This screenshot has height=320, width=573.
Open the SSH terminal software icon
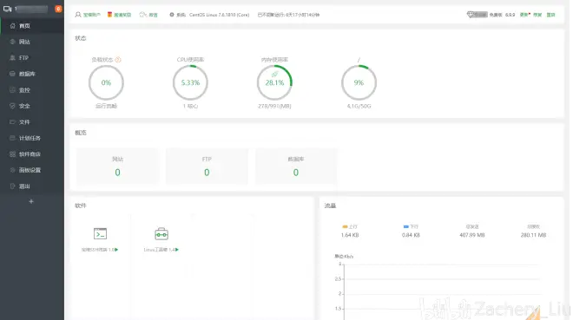[x=100, y=233]
